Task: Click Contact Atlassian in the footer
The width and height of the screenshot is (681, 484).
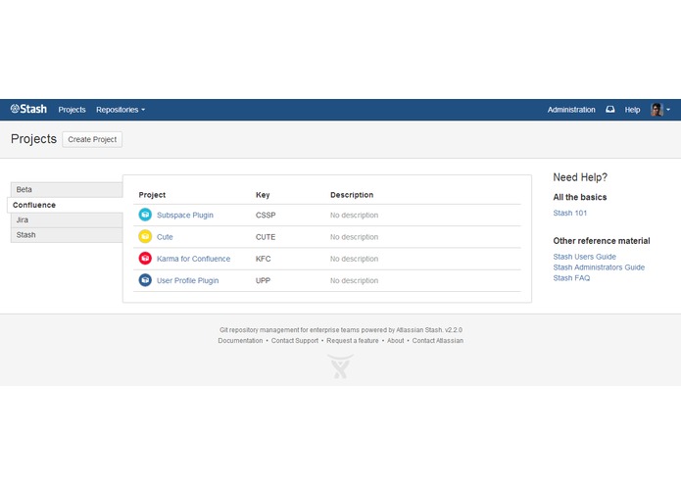Action: (438, 341)
